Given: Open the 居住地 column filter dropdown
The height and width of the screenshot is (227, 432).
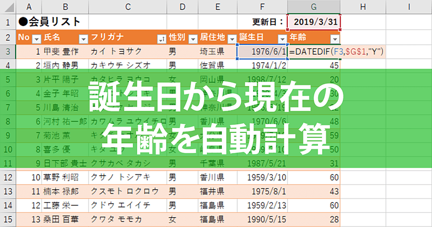Looking at the screenshot, I should pyautogui.click(x=232, y=39).
